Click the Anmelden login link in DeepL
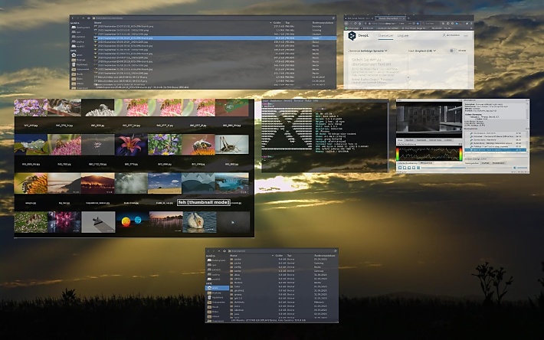Screen dimensions: 544x340 tap(451, 35)
